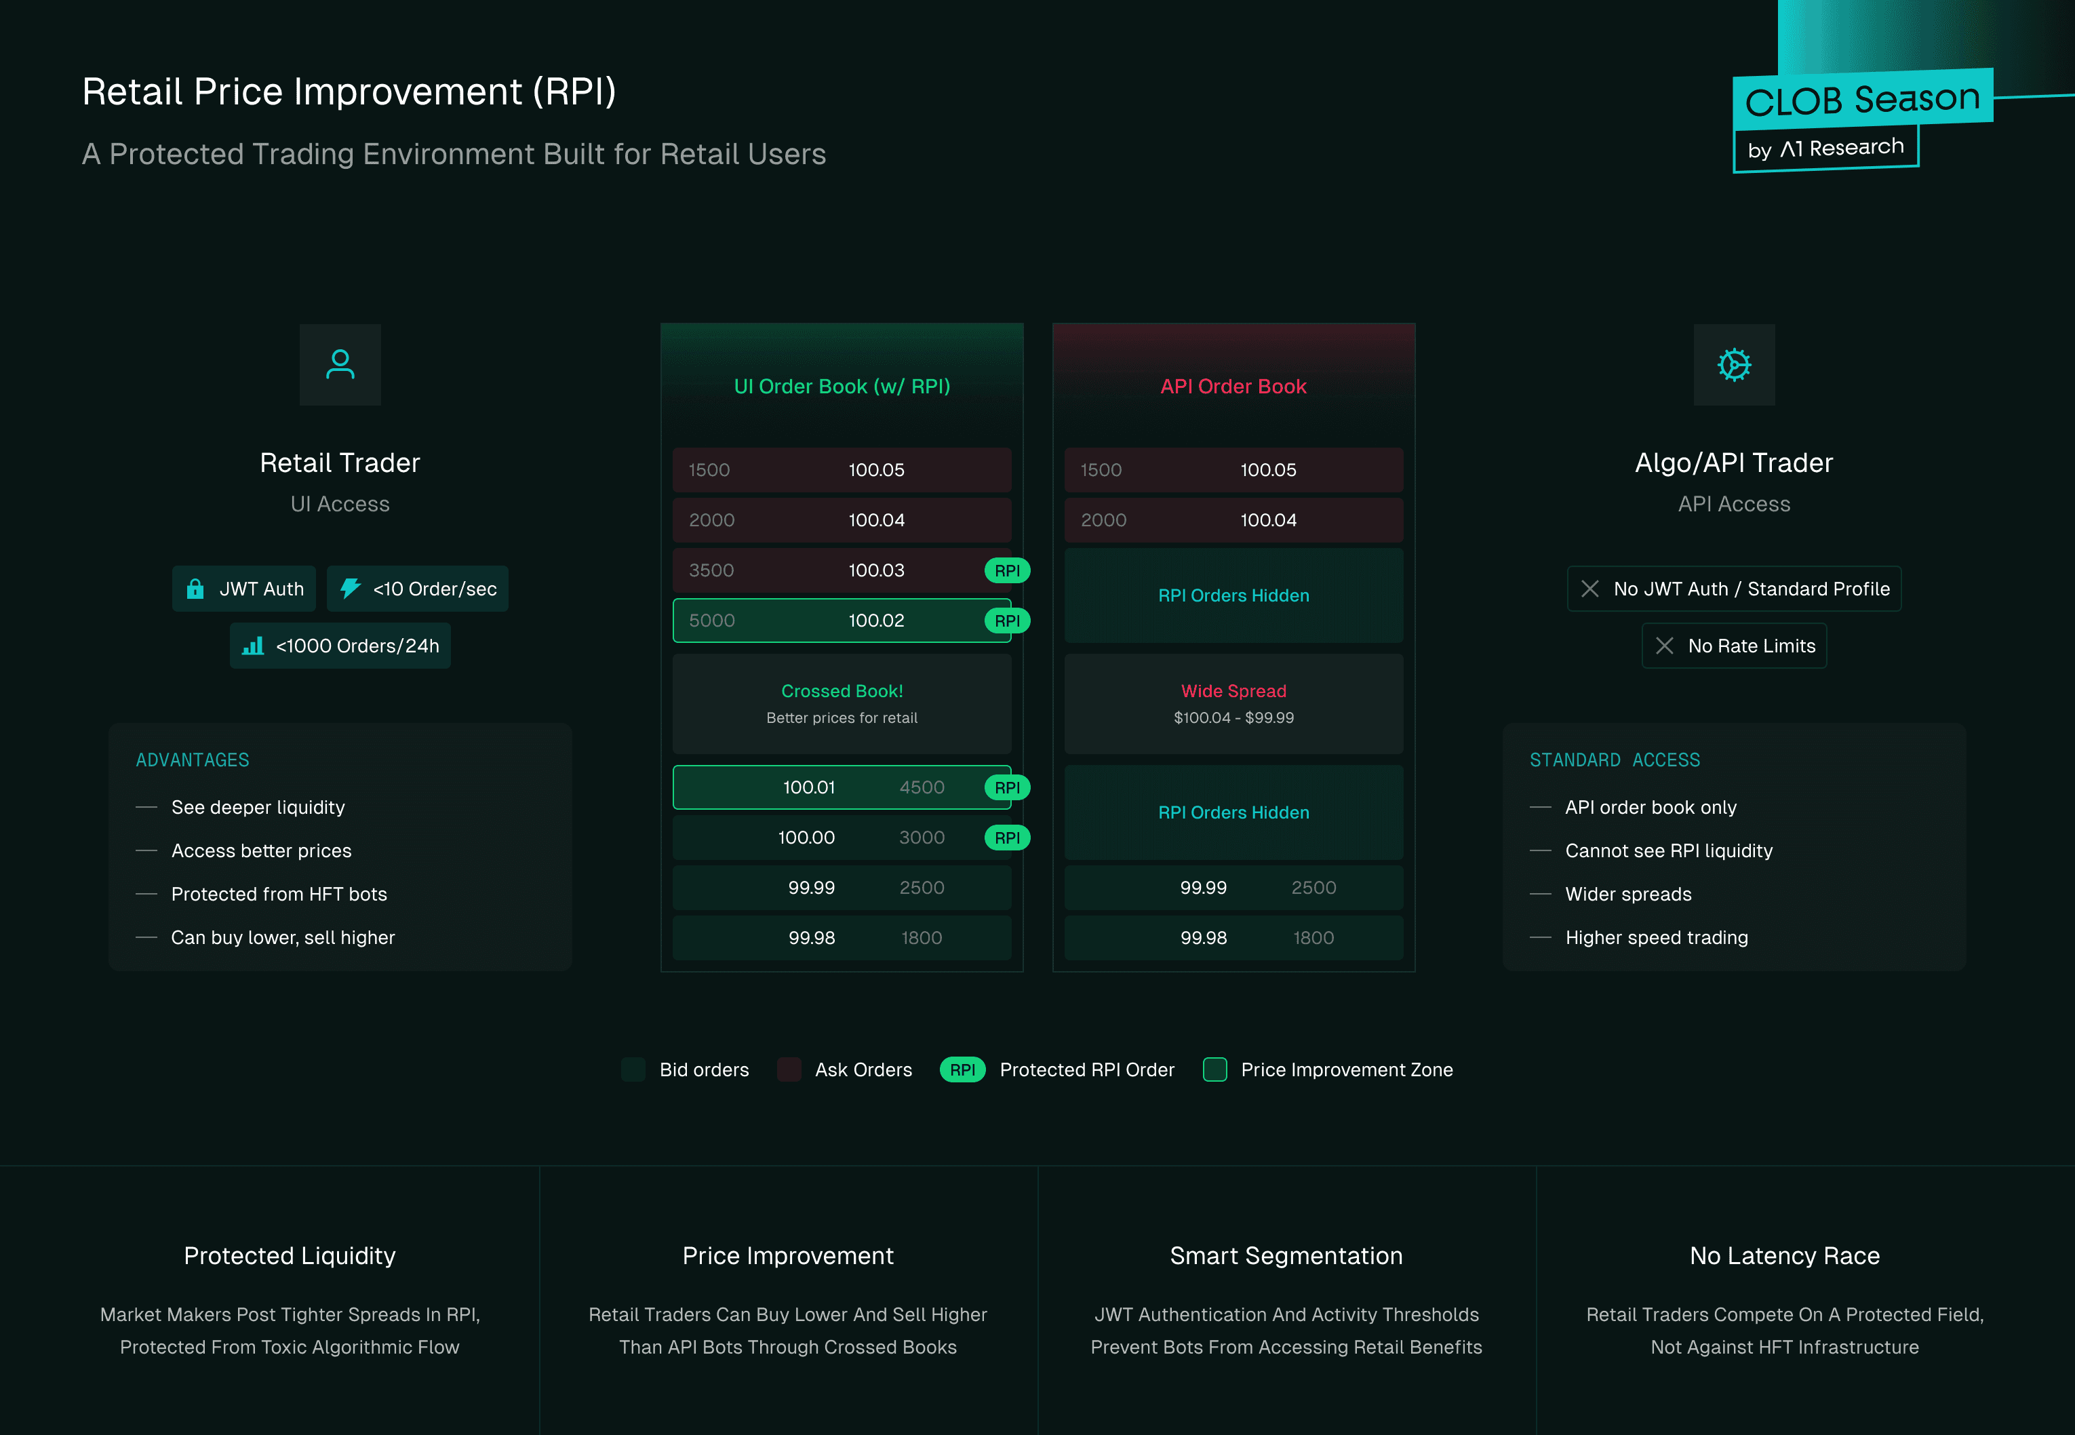Open the UI Order Book (w/ RPI) tab

pos(842,387)
